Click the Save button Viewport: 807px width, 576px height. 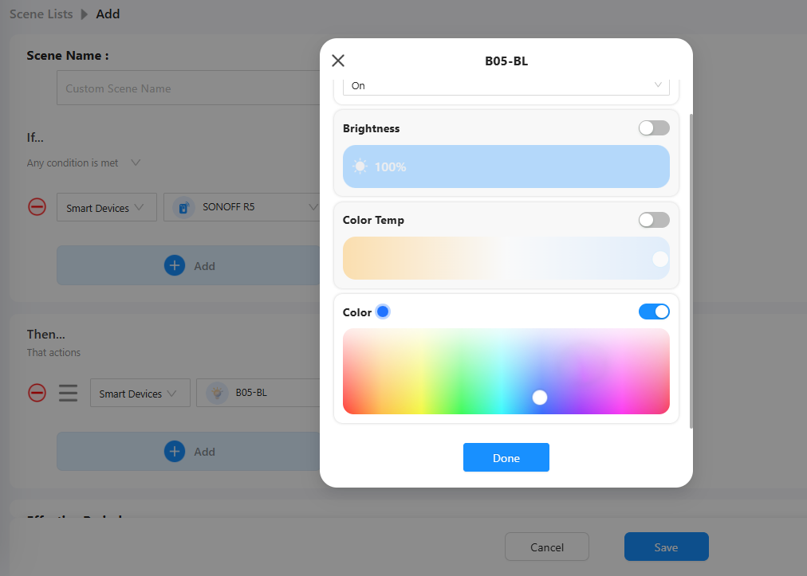666,547
